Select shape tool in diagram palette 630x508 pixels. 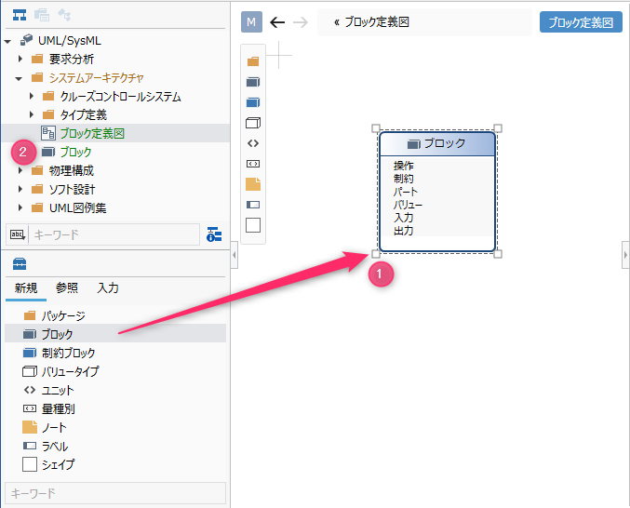tap(253, 225)
